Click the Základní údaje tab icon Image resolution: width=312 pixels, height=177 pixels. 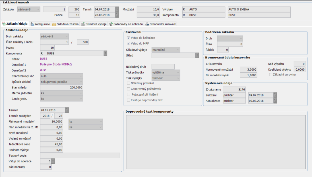(4, 24)
